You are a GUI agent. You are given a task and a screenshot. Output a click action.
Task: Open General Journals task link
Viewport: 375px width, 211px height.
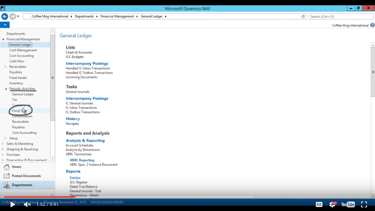click(x=77, y=92)
